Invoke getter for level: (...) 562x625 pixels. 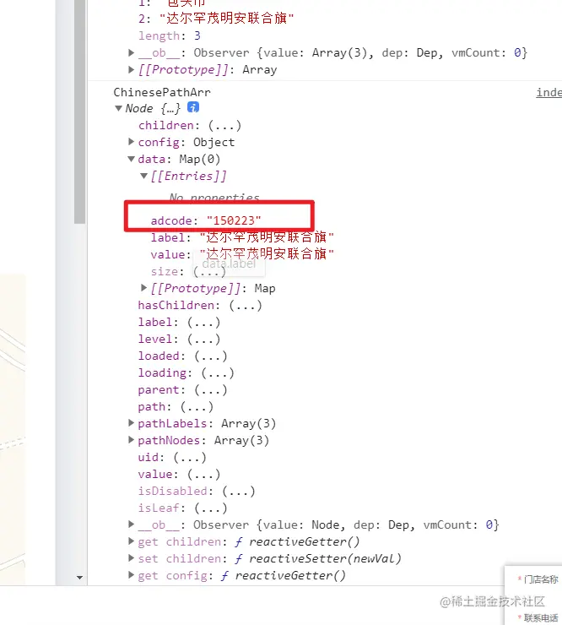click(203, 340)
